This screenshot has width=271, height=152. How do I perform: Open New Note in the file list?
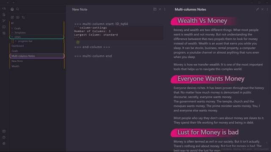pyautogui.click(x=17, y=61)
